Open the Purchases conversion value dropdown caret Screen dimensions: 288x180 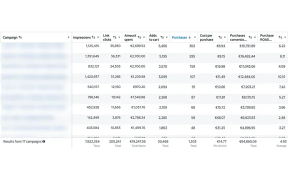pos(255,37)
